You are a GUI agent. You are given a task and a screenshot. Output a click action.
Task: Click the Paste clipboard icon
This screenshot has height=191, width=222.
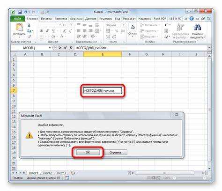(19, 27)
